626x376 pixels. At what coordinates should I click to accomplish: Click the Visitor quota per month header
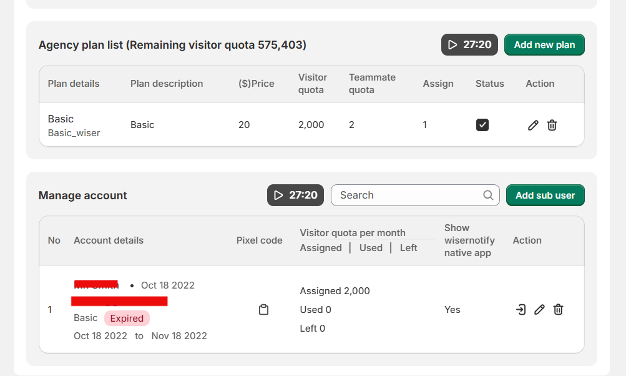(x=353, y=233)
